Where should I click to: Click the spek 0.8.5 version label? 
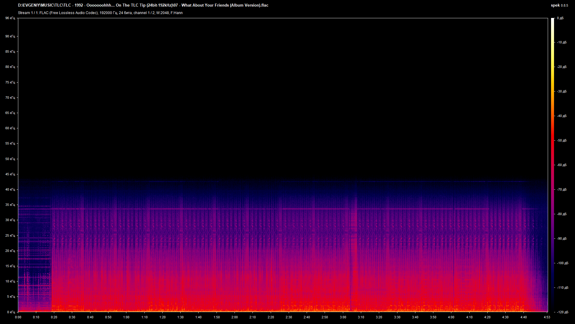[x=559, y=5]
